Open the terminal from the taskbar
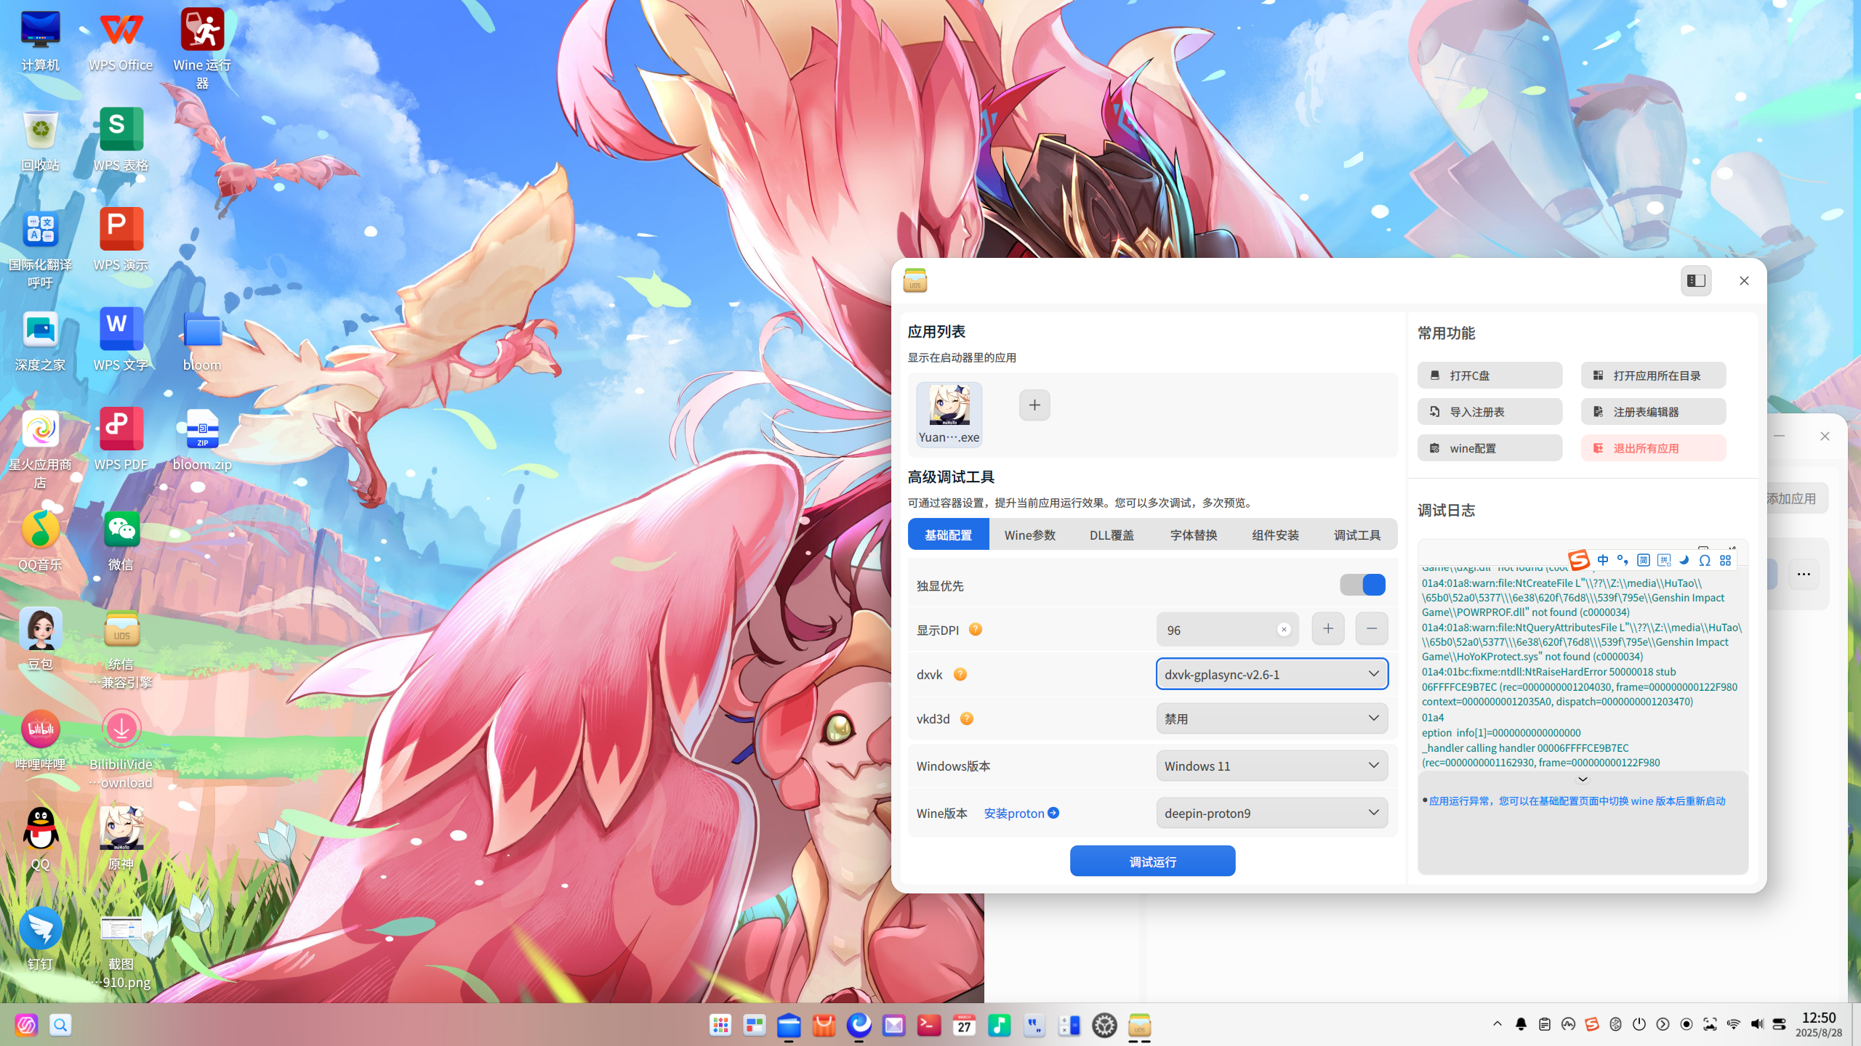 929,1025
